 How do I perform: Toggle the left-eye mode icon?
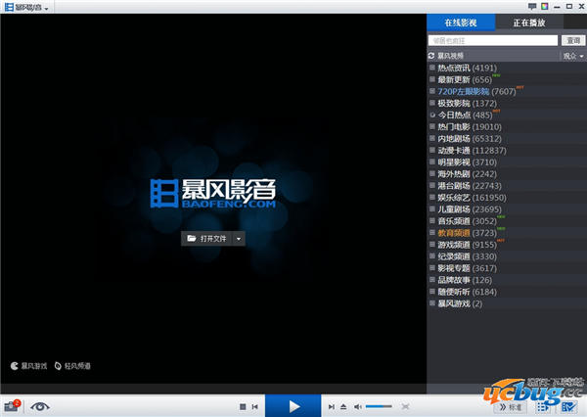pyautogui.click(x=39, y=405)
